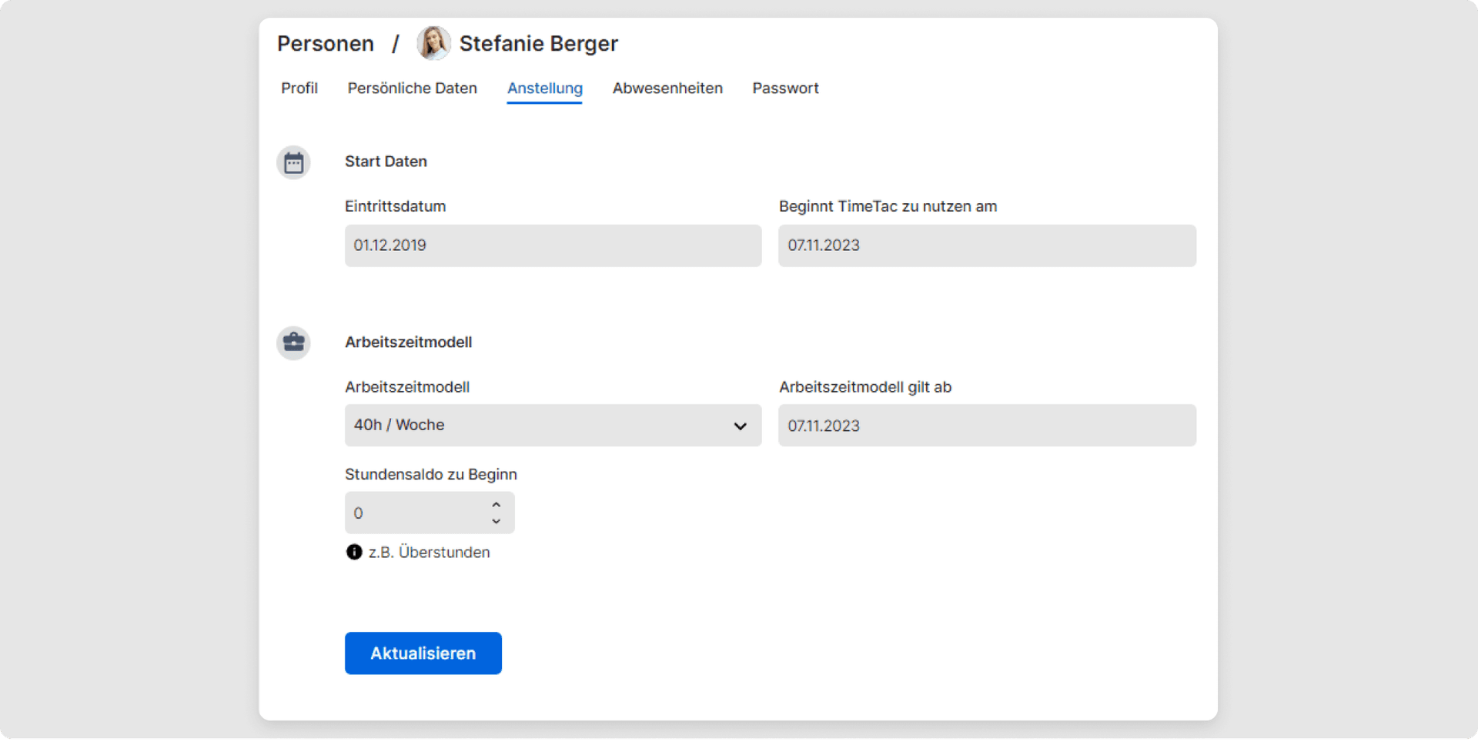Click Stefanie Berger's profile picture
This screenshot has height=745, width=1478.
point(433,43)
